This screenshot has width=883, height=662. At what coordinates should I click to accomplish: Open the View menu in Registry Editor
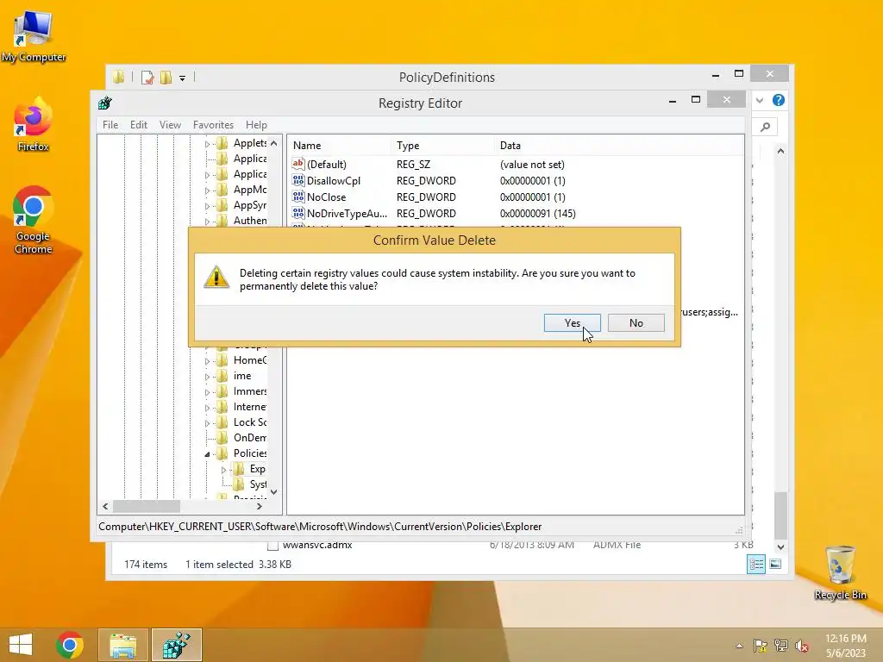pos(170,125)
